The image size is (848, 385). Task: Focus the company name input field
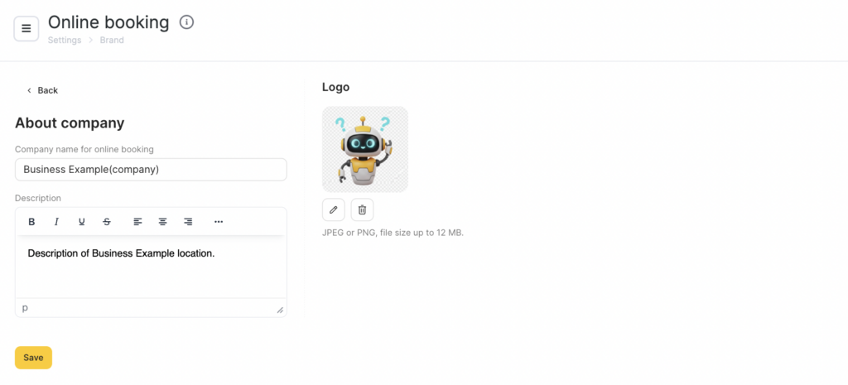point(151,170)
